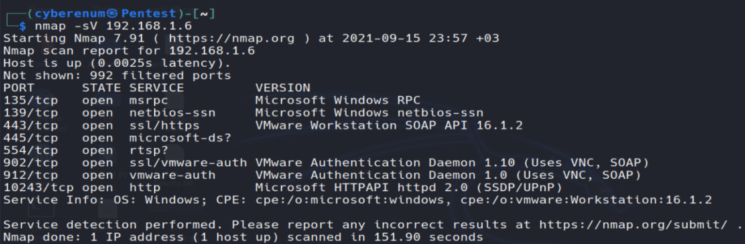Viewport: 745px width, 244px height.
Task: Click the Microsoft HTTPAPI httpd 2.0 version text
Action: (x=358, y=187)
